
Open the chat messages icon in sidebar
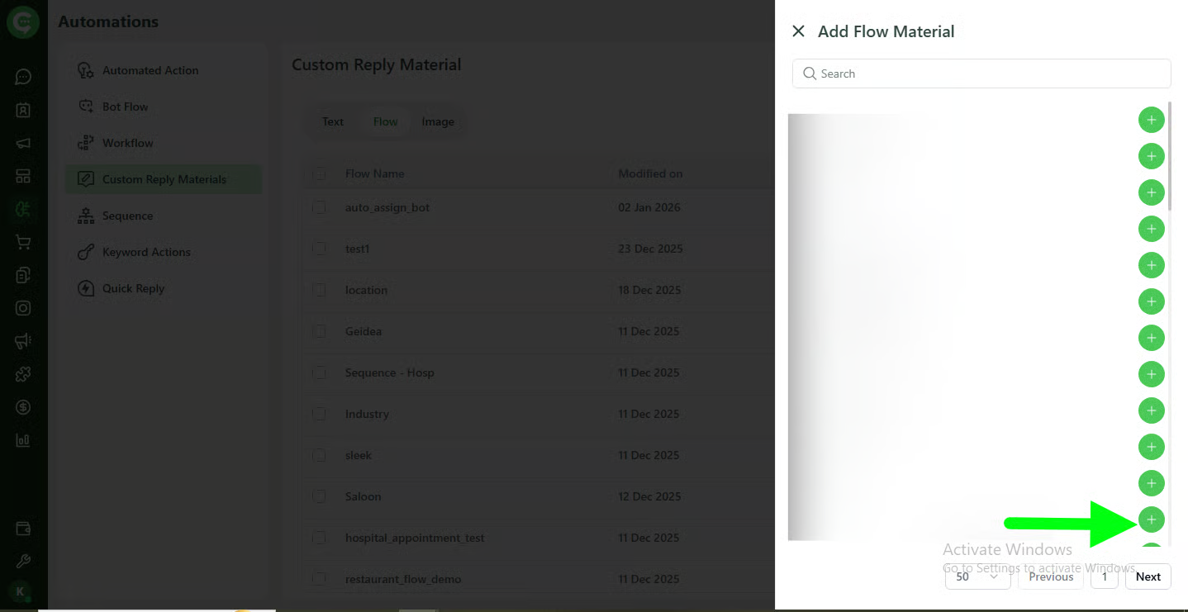23,76
